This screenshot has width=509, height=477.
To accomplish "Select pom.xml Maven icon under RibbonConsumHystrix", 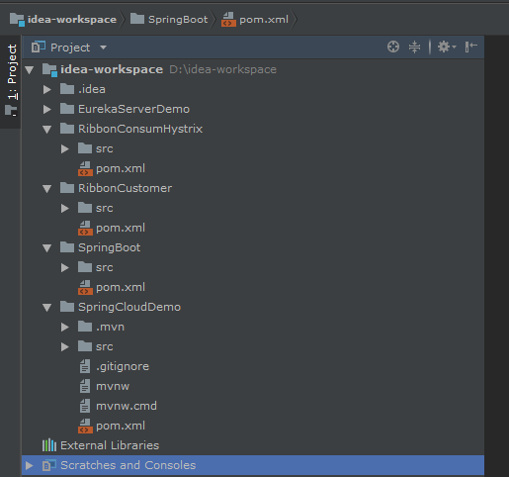I will [85, 168].
